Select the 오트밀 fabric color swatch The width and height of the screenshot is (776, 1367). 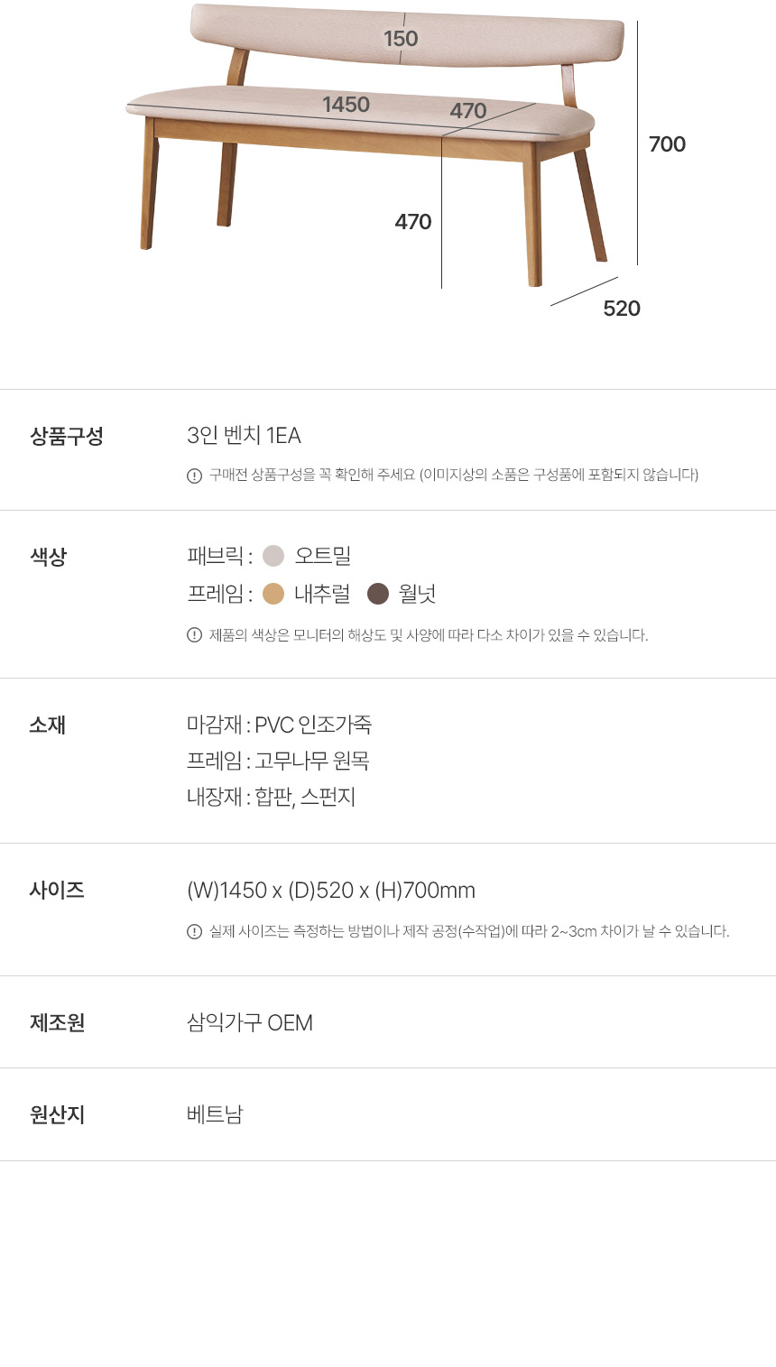point(273,556)
